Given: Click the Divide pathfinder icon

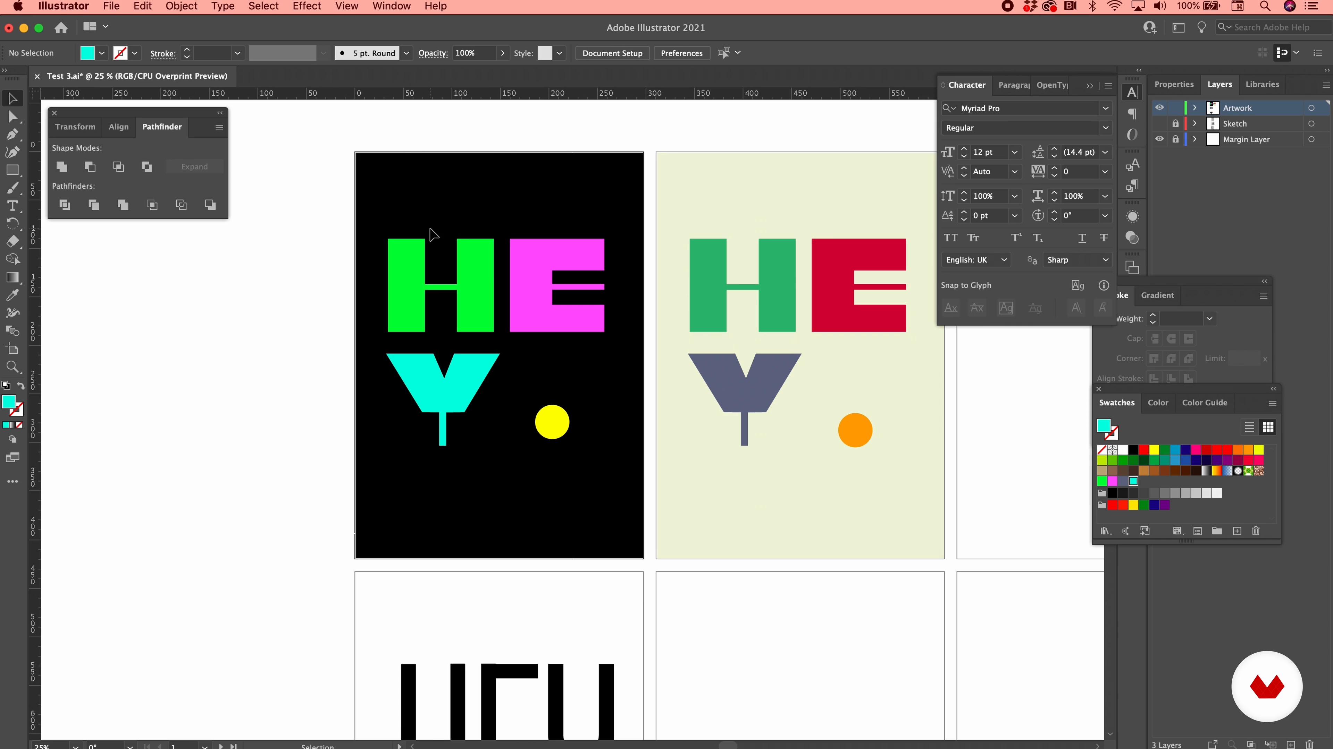Looking at the screenshot, I should [65, 205].
